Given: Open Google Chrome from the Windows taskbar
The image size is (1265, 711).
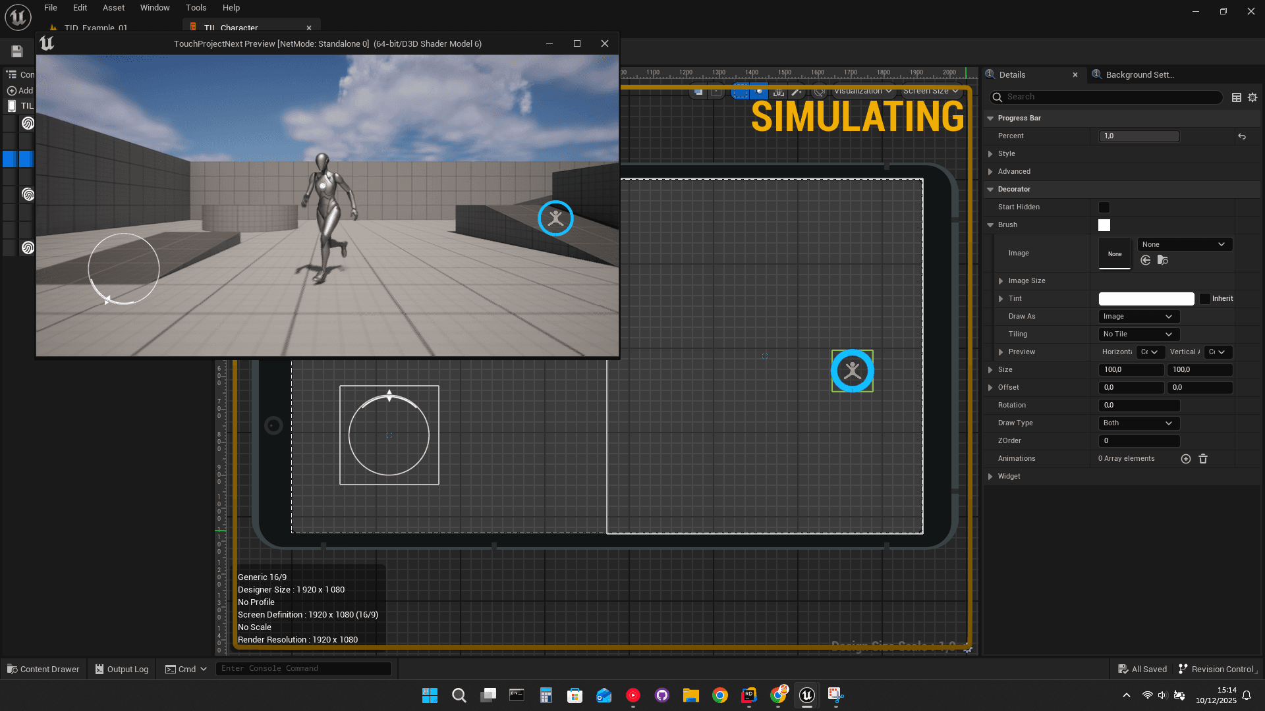Looking at the screenshot, I should (x=719, y=695).
